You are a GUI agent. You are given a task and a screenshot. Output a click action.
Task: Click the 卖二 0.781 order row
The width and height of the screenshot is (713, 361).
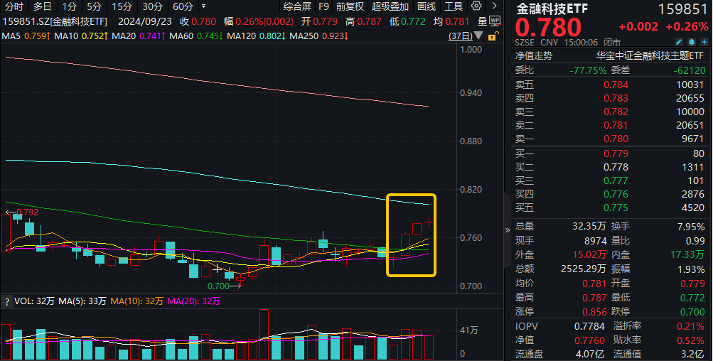point(610,126)
